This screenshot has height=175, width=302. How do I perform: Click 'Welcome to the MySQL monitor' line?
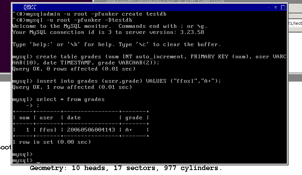(x=110, y=26)
